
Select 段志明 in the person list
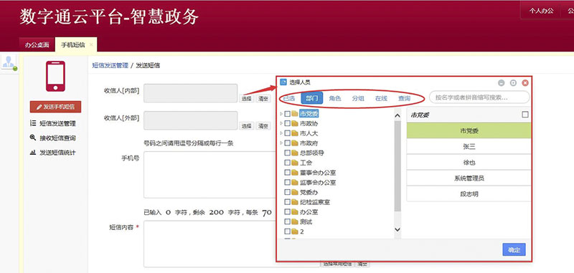click(469, 193)
